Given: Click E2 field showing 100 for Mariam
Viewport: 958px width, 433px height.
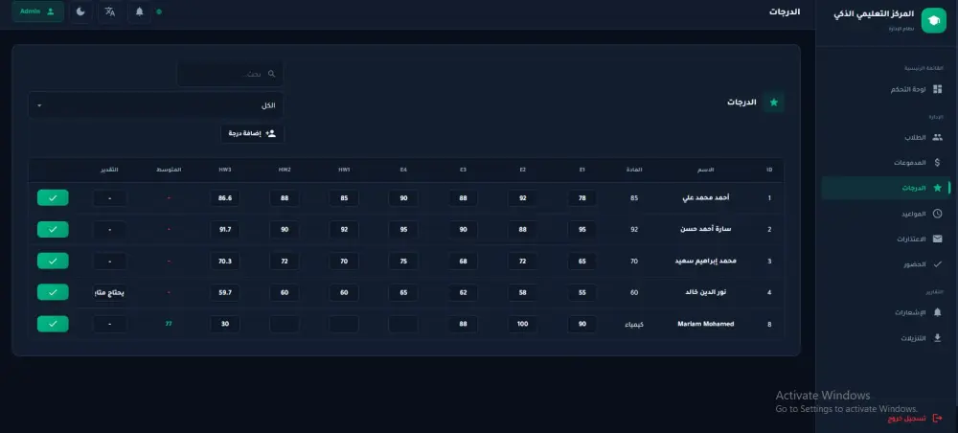Looking at the screenshot, I should click(522, 324).
